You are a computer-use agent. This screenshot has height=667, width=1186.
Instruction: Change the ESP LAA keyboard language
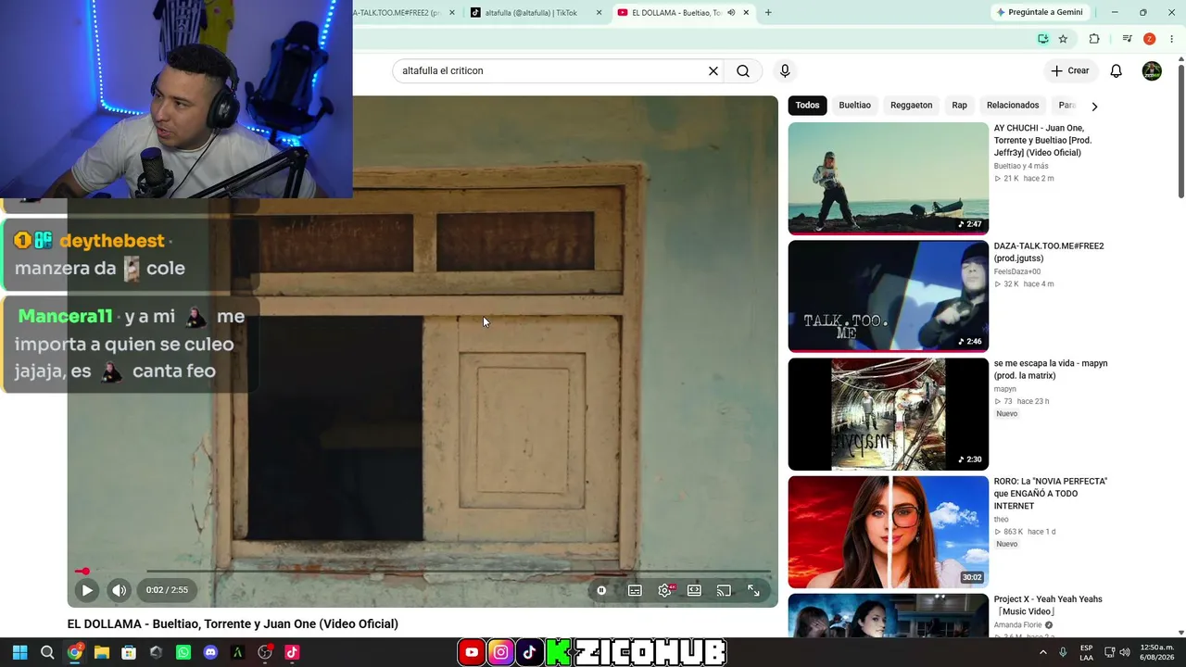pos(1086,652)
